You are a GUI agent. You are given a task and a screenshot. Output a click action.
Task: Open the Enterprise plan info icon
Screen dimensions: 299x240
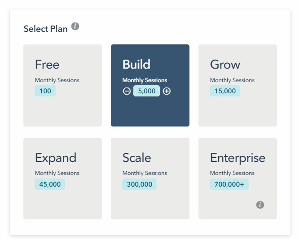(x=260, y=205)
